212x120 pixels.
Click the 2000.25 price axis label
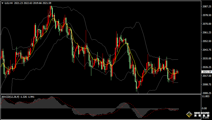point(207,93)
